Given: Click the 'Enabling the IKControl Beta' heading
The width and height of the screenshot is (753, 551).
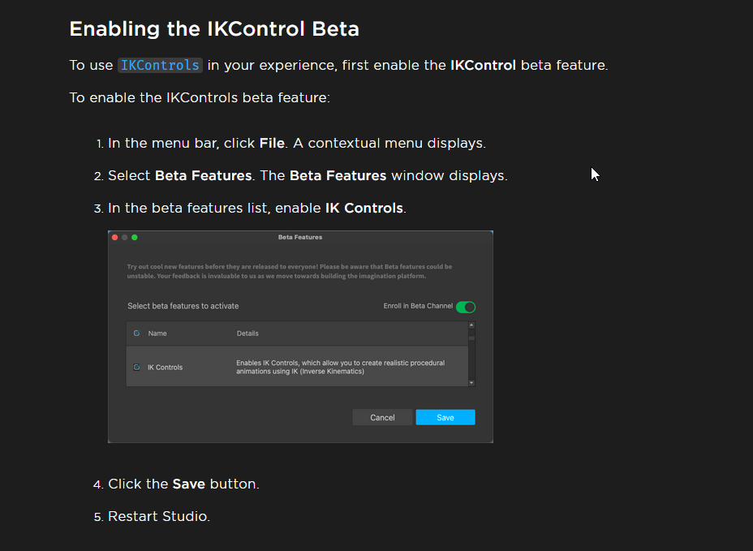Looking at the screenshot, I should click(x=214, y=29).
